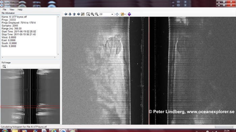The image size is (236, 132).
Task: Click the zoom icon under Full Image
Action: pyautogui.click(x=4, y=66)
